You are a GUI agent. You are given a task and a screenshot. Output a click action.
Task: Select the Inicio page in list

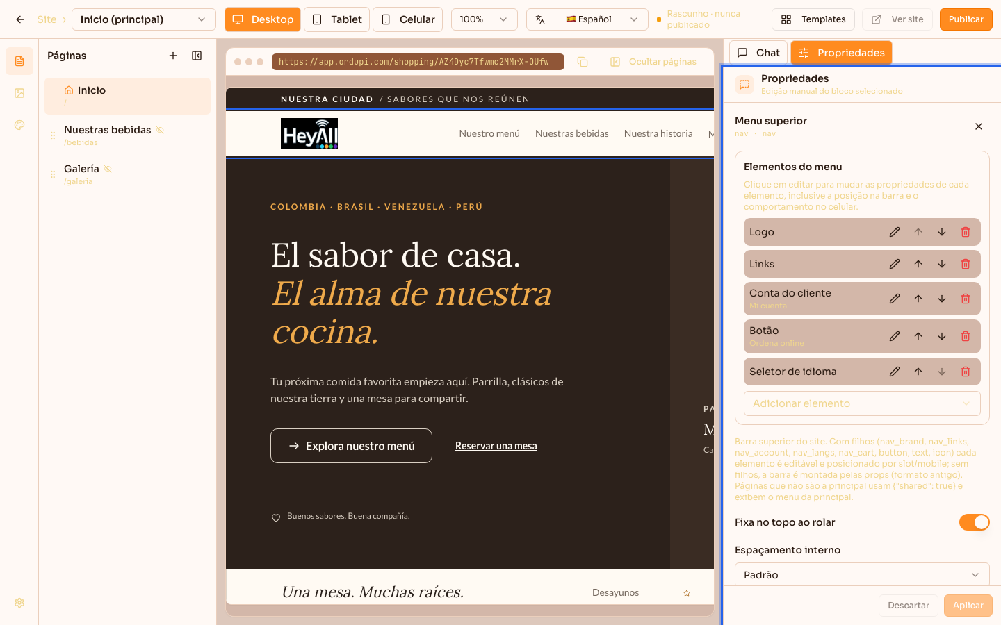coord(128,96)
